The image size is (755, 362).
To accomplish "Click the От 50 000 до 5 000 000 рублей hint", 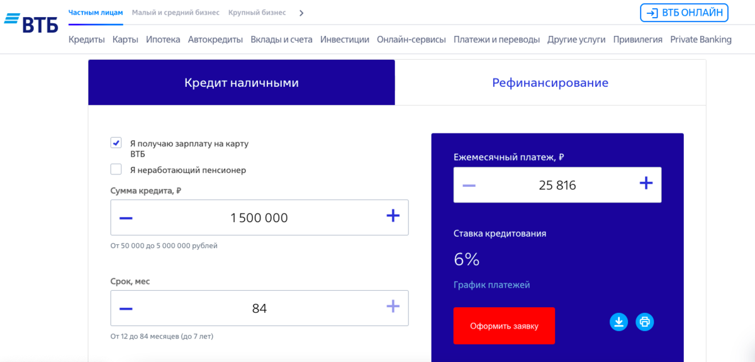I will tap(164, 246).
